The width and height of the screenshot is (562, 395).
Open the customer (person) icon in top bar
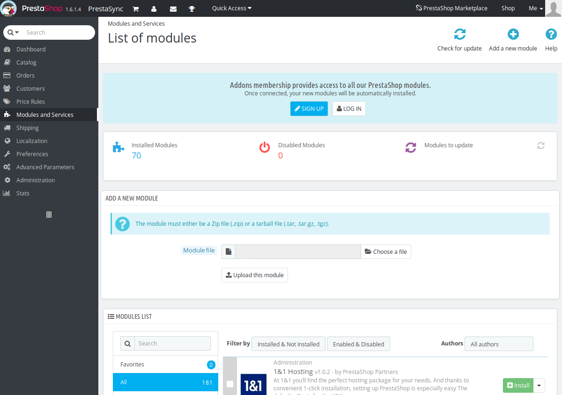point(154,8)
